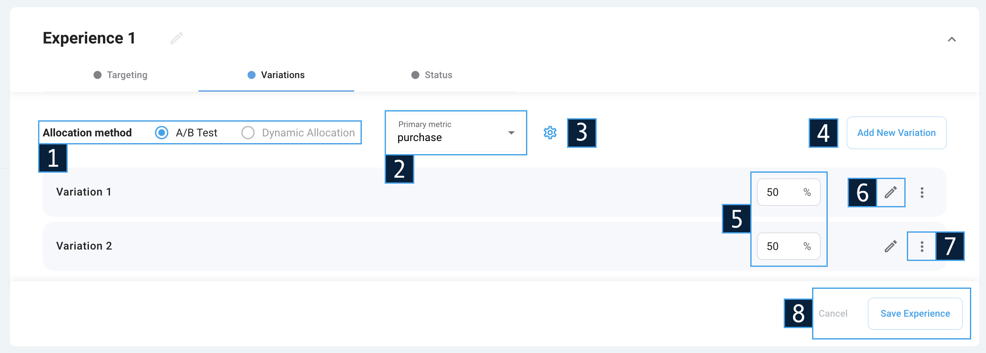Click Variation 2 percentage input field
Image resolution: width=986 pixels, height=353 pixels.
click(x=788, y=246)
